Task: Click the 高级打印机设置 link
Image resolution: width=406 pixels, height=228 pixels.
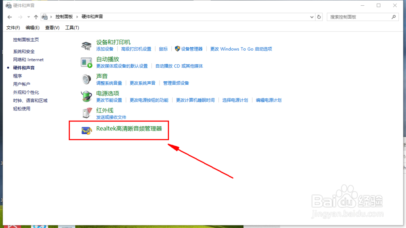Action: (x=136, y=49)
